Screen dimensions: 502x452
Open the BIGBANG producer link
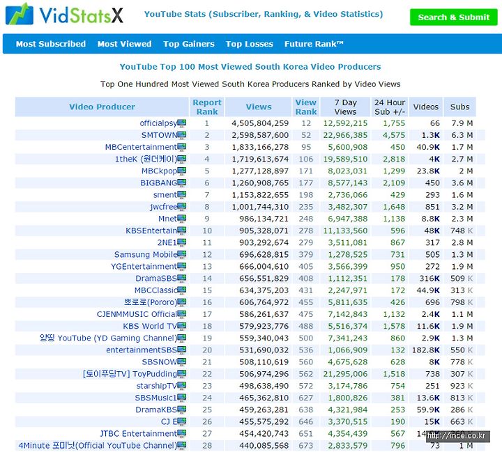(x=159, y=183)
